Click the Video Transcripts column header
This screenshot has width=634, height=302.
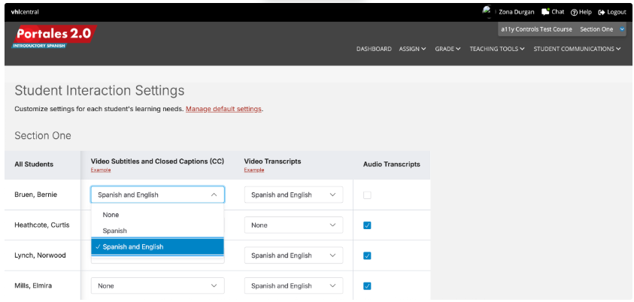coord(272,161)
